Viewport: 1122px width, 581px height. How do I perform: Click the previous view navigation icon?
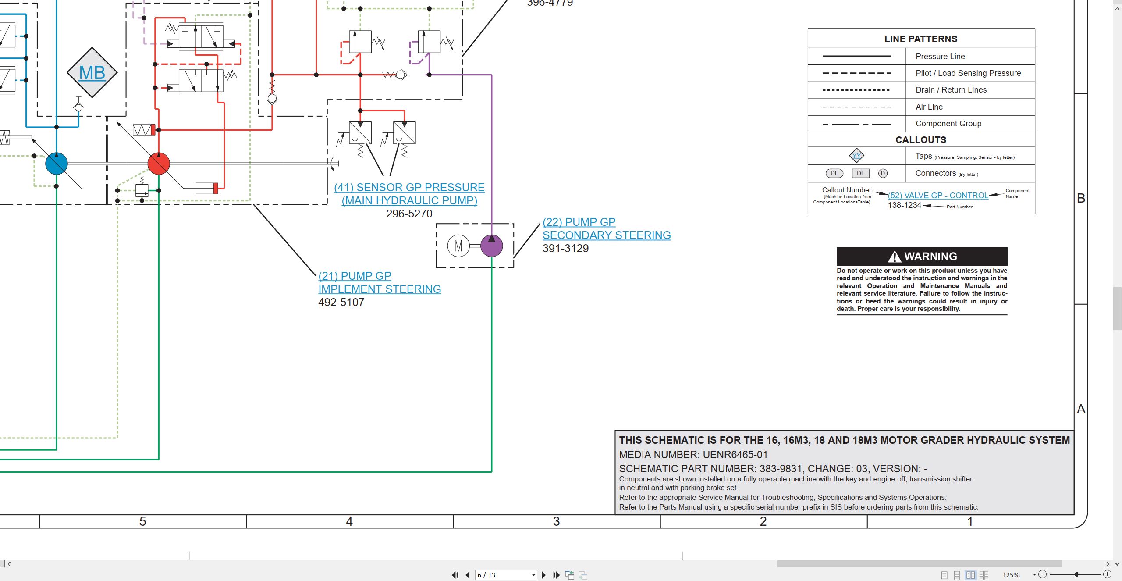570,575
